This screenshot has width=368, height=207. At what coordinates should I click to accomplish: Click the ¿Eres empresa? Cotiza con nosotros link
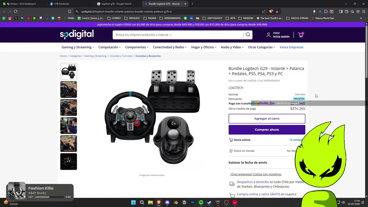pyautogui.click(x=256, y=174)
